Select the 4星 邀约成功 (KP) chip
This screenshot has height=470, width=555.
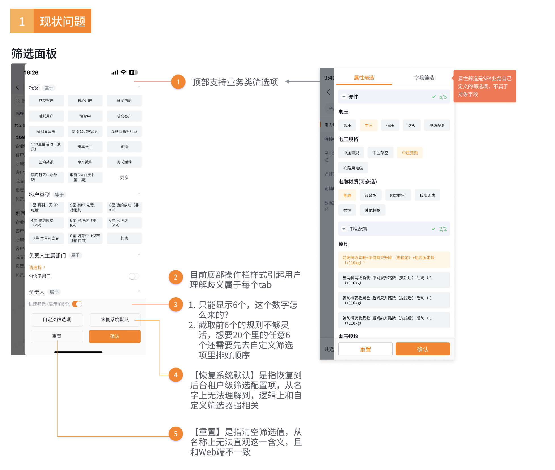(x=46, y=223)
